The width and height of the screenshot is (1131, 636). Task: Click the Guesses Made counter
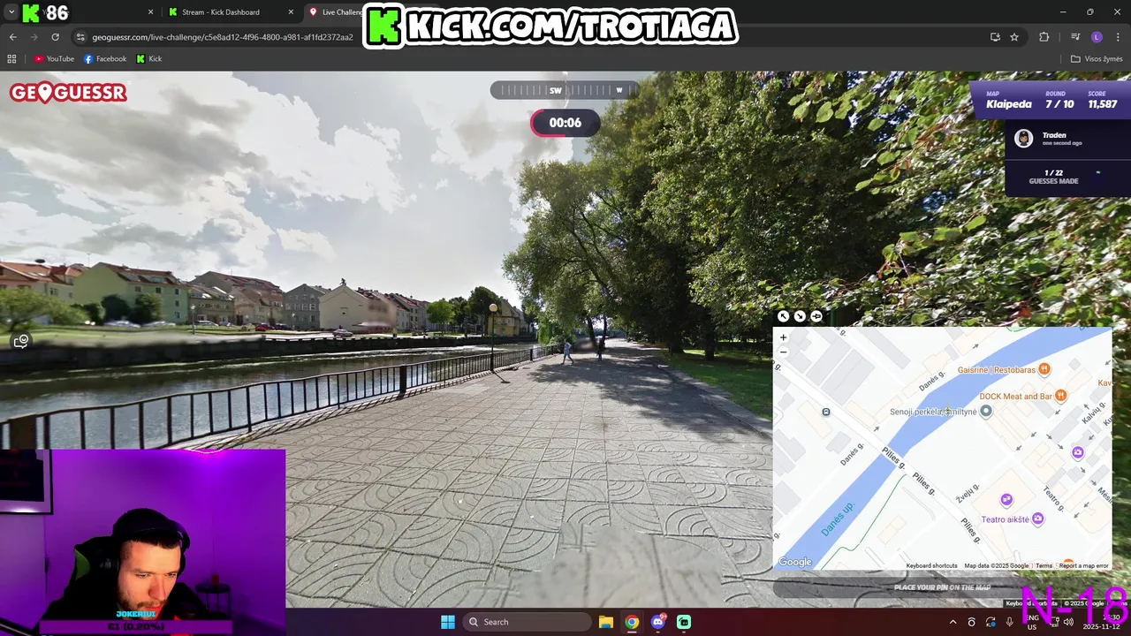click(x=1053, y=178)
